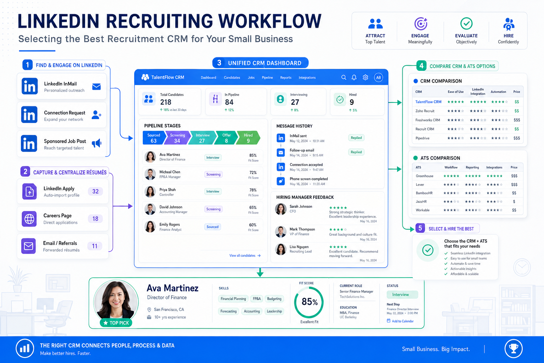Click the AB user avatar
544x363 pixels.
tap(379, 77)
